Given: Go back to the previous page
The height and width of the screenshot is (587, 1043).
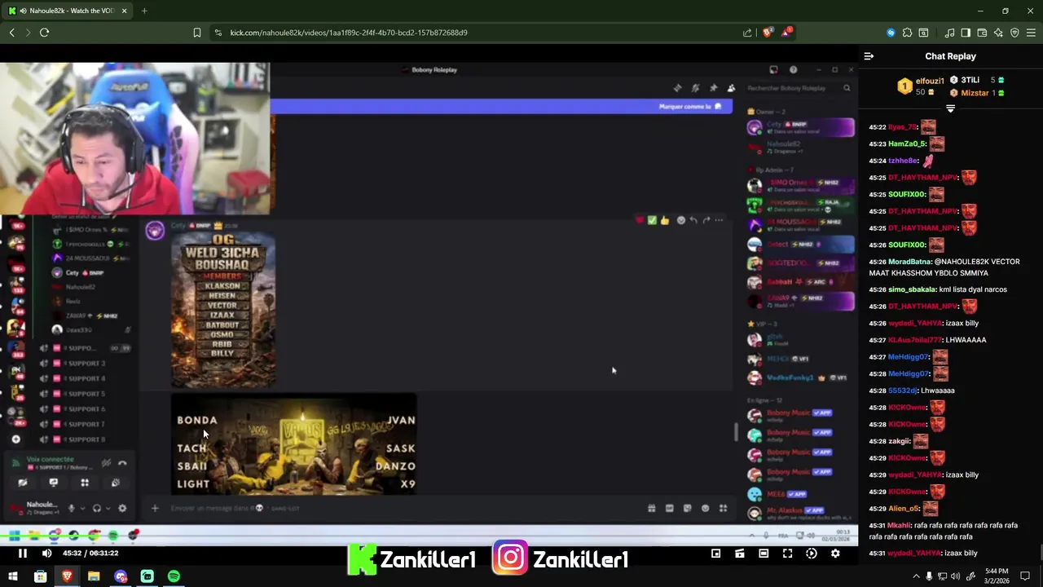Looking at the screenshot, I should (x=11, y=33).
